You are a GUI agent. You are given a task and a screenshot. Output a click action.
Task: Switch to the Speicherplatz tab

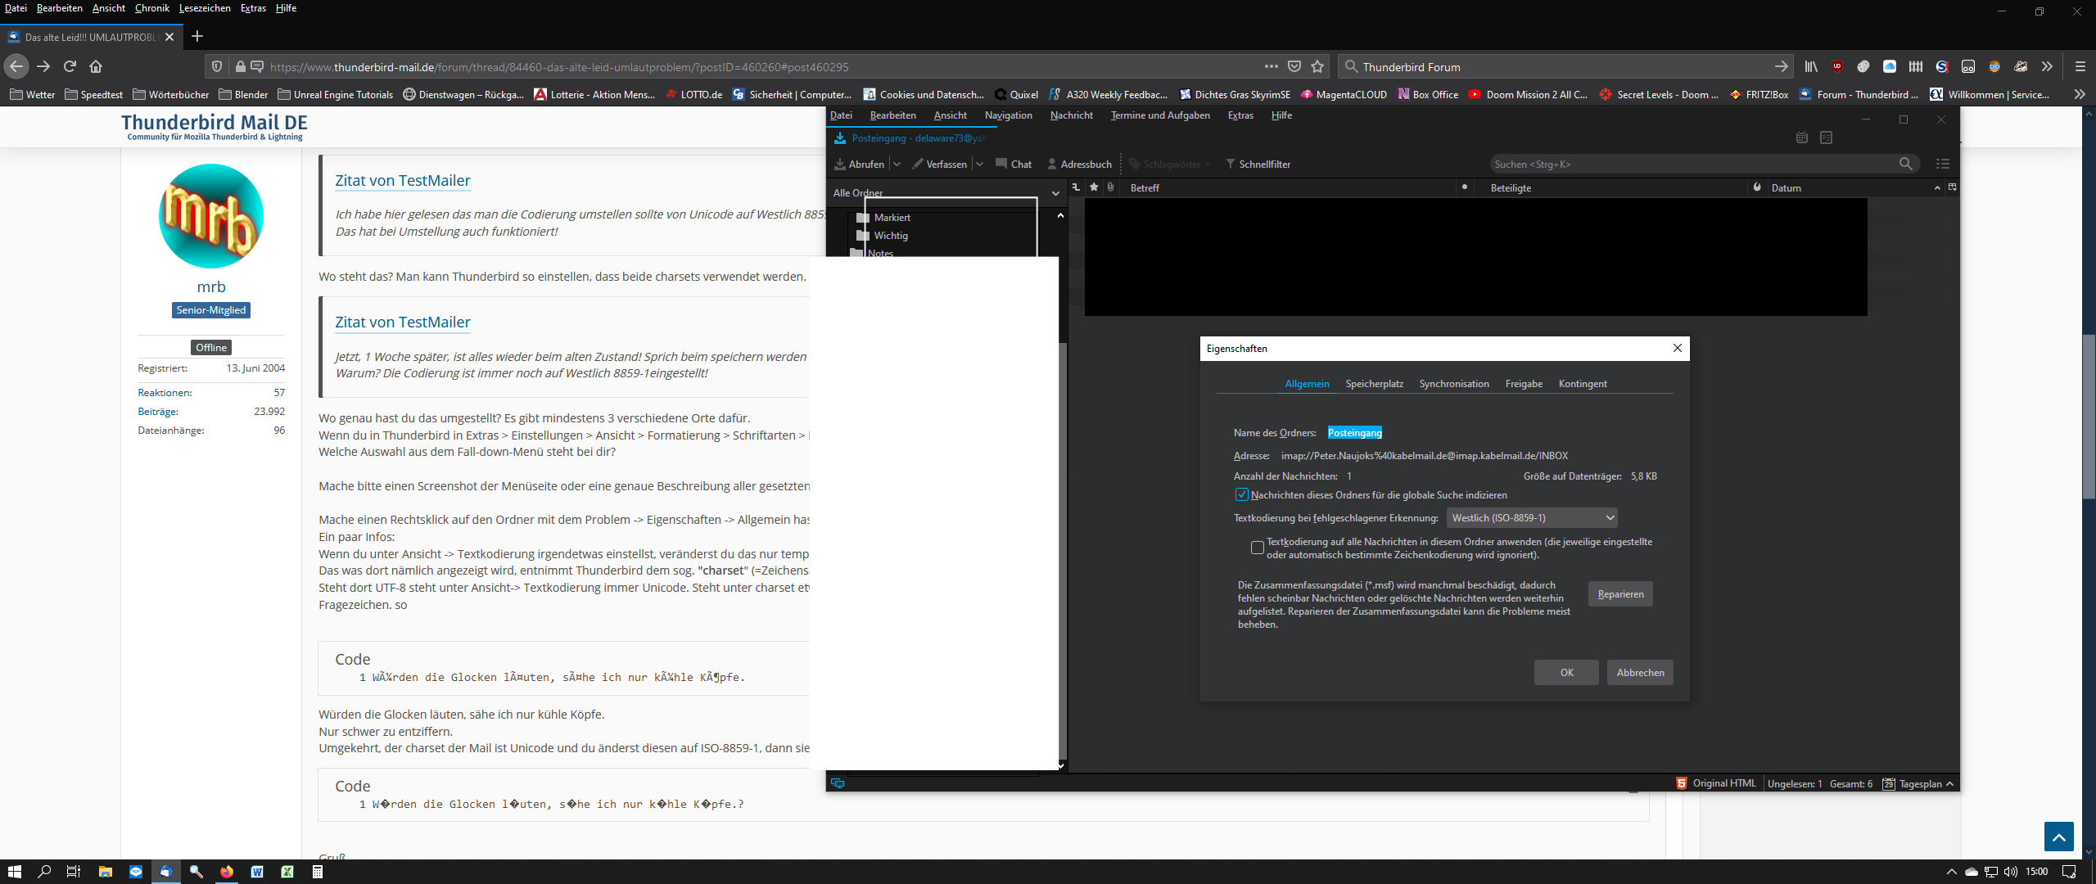tap(1374, 384)
